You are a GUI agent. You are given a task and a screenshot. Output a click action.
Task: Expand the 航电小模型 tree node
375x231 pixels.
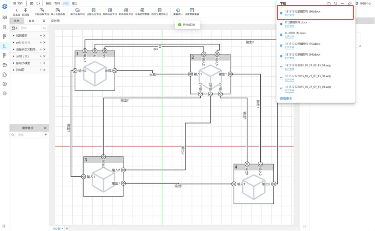click(x=14, y=63)
